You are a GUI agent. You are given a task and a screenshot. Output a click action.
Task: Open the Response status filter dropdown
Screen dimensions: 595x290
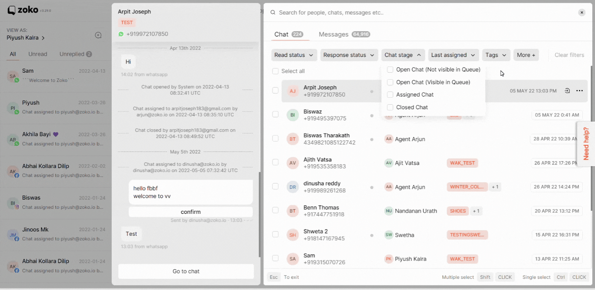click(349, 55)
